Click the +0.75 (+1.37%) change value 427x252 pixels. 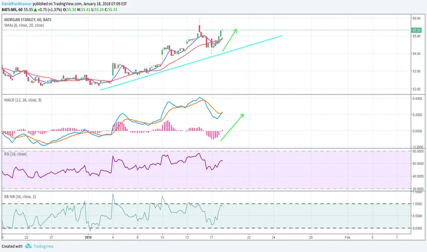tap(50, 10)
